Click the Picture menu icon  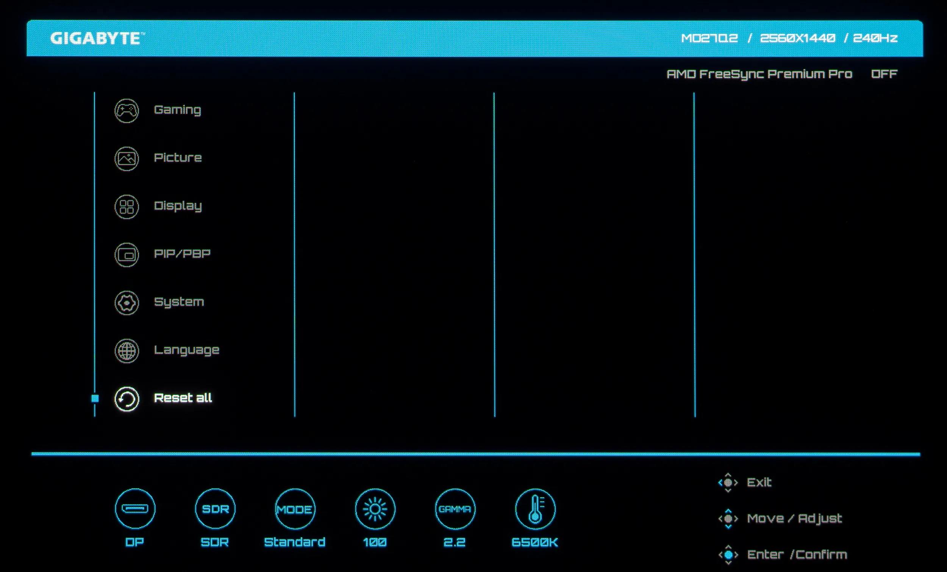pos(127,158)
